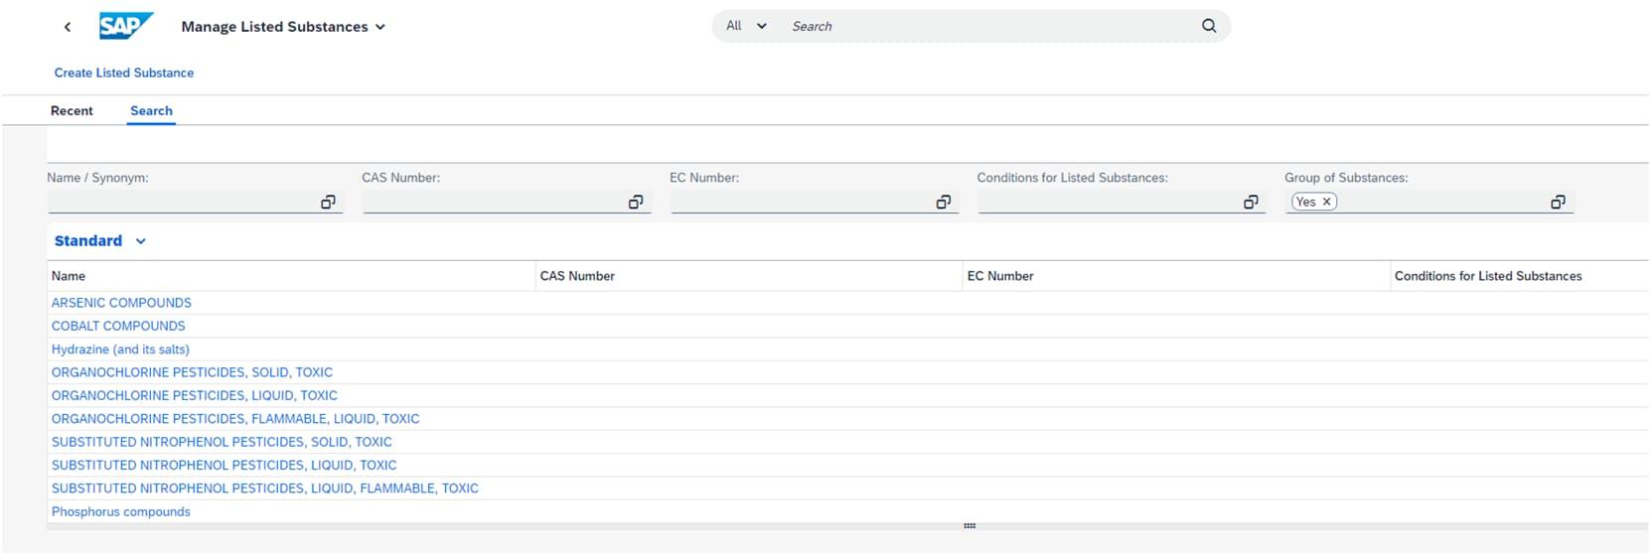The width and height of the screenshot is (1650, 554).
Task: Click the search magnifier icon
Action: [x=1209, y=26]
